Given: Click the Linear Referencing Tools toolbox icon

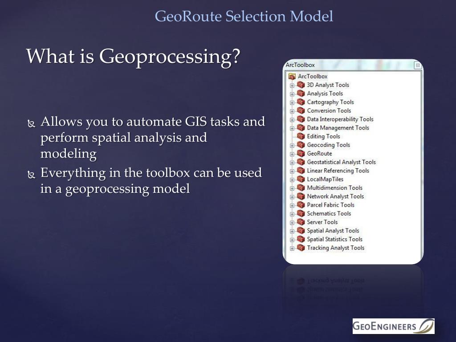Looking at the screenshot, I should (x=301, y=171).
